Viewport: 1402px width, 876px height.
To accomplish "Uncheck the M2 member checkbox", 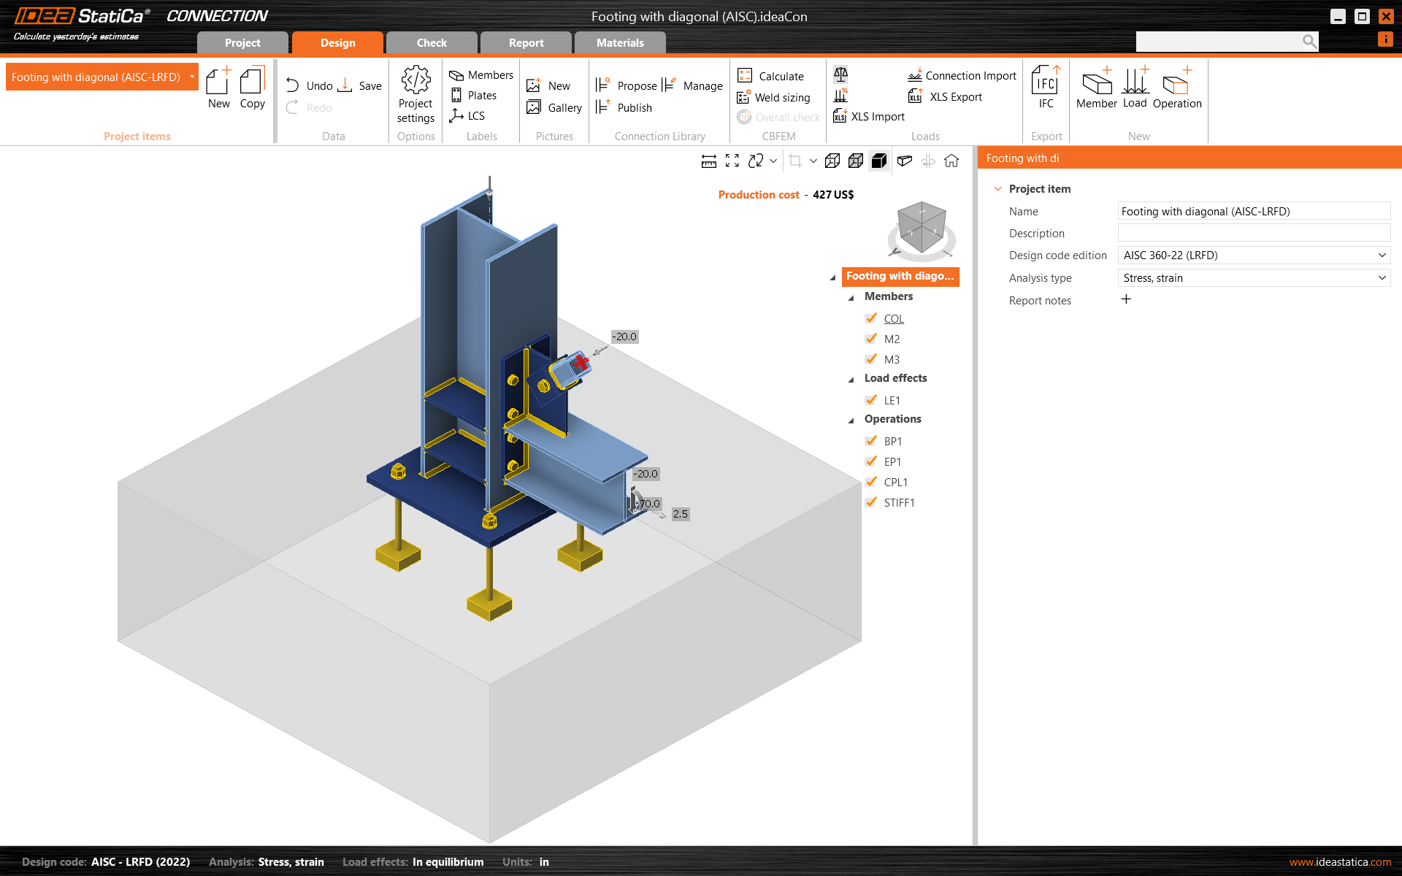I will (x=871, y=339).
